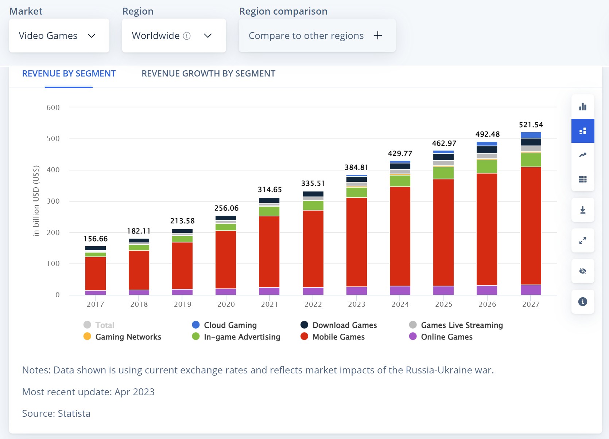The height and width of the screenshot is (439, 609).
Task: Expand the Worldwide region dropdown chevron
Action: click(x=208, y=36)
